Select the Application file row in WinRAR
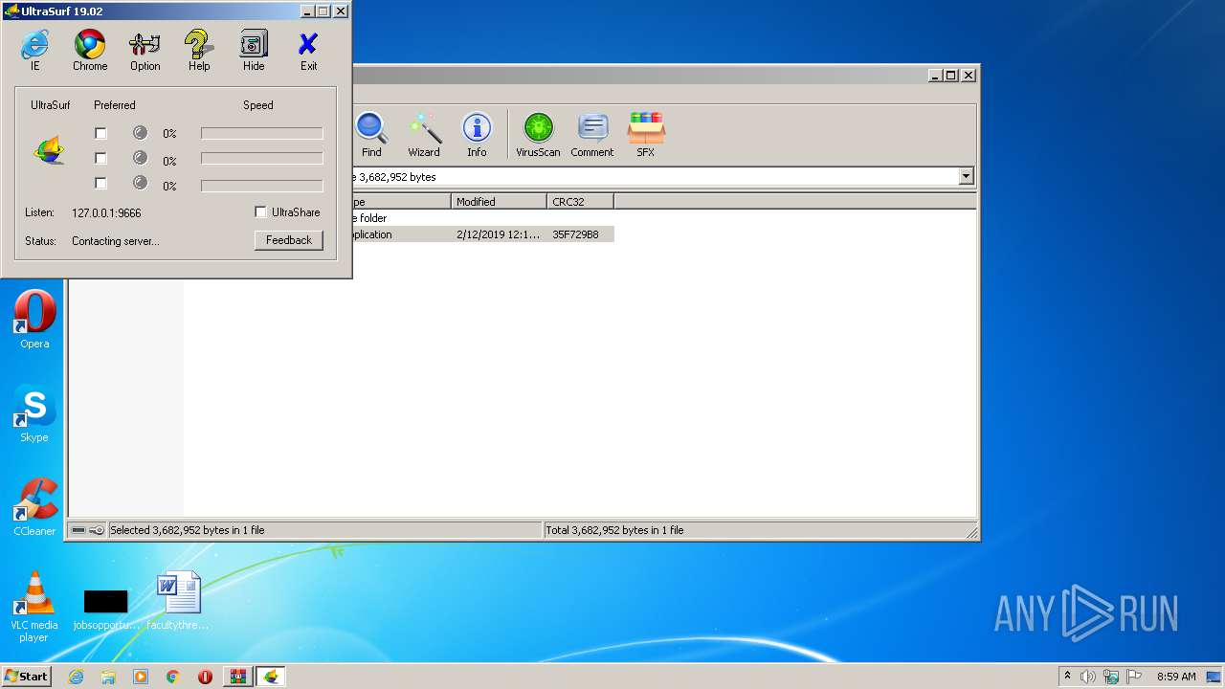Viewport: 1225px width, 689px height. (482, 234)
